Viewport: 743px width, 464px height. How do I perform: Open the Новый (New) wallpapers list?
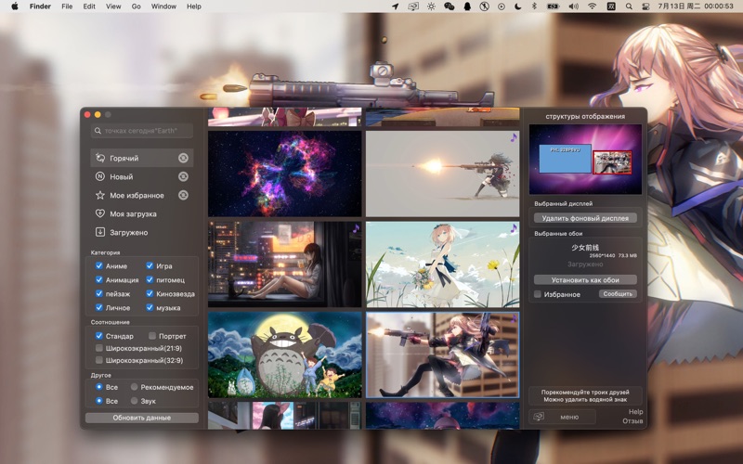coord(142,176)
